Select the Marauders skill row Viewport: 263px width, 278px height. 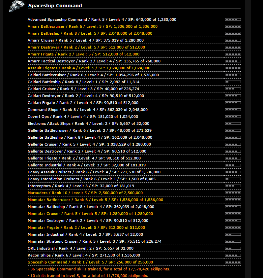point(134,193)
